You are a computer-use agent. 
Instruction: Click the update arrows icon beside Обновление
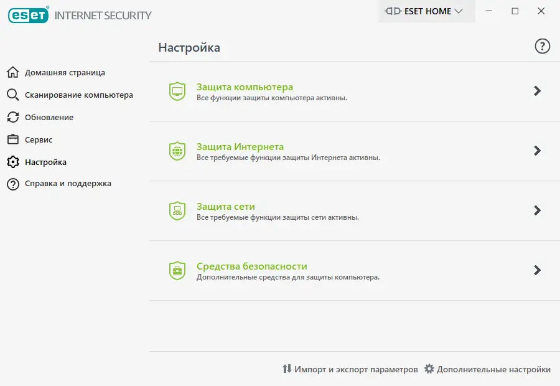[14, 117]
